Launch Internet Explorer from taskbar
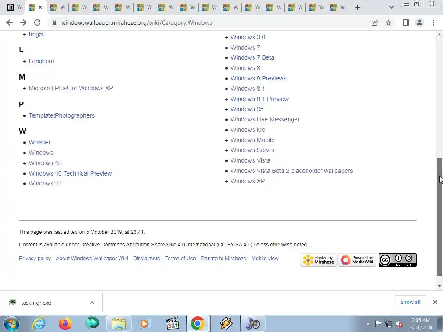 click(39, 323)
